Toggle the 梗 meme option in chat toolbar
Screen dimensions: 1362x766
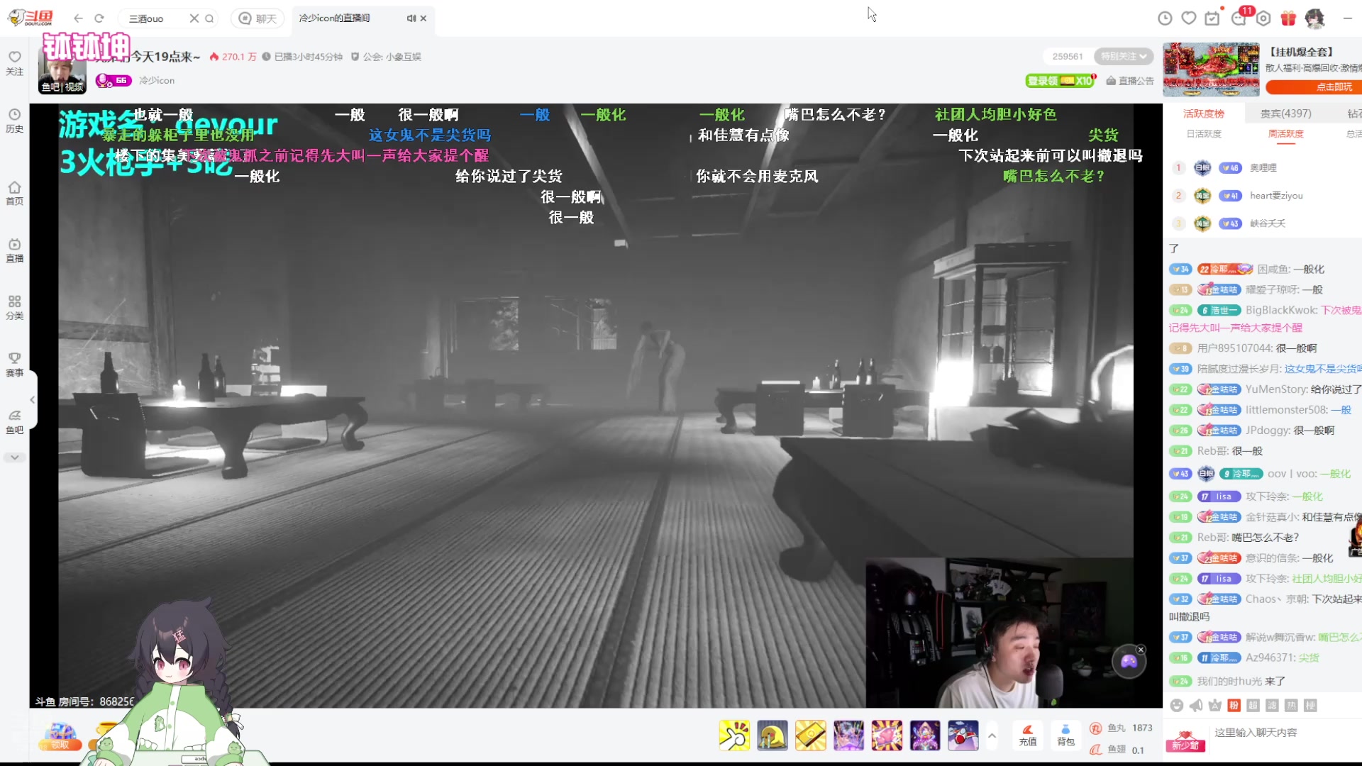[x=1310, y=706]
